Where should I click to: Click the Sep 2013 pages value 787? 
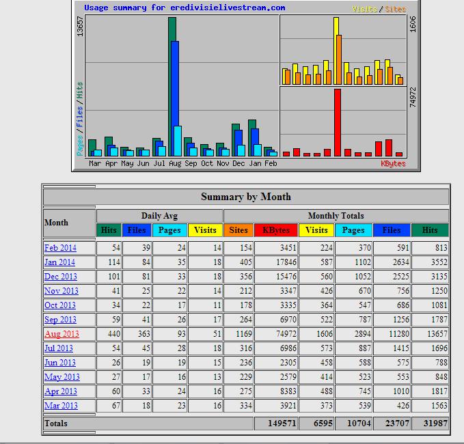[x=365, y=320]
